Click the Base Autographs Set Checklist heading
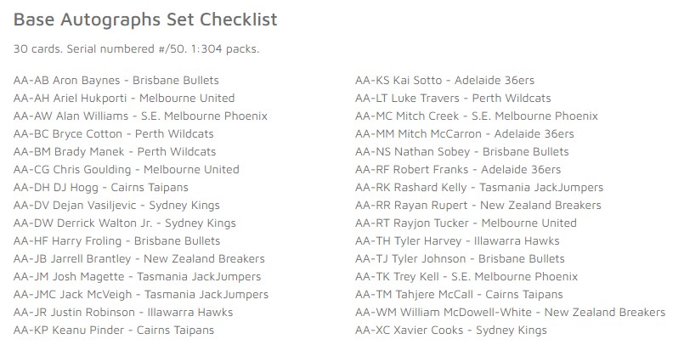 (145, 20)
